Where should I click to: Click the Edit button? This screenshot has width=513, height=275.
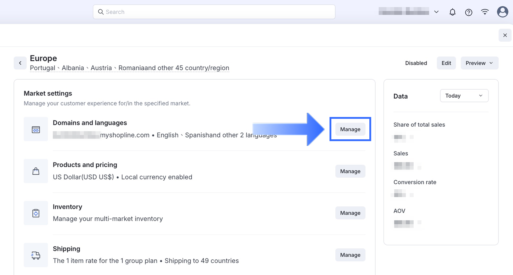[x=446, y=63]
